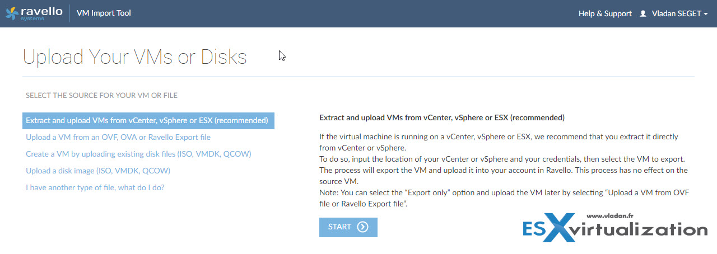Open the Vladan SEGET account dropdown
This screenshot has width=717, height=254.
pos(676,13)
